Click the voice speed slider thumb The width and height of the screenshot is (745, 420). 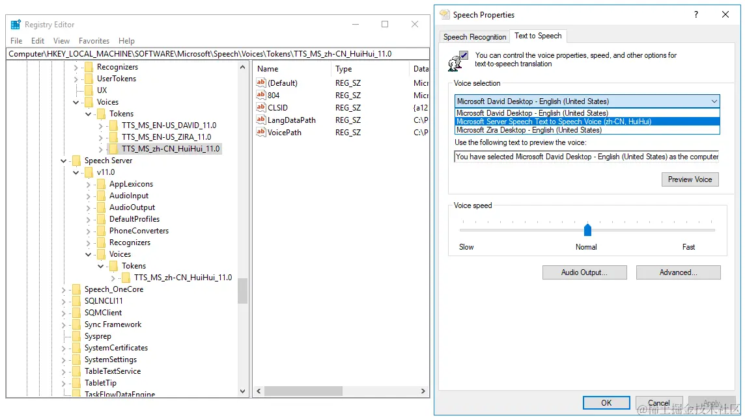[588, 230]
